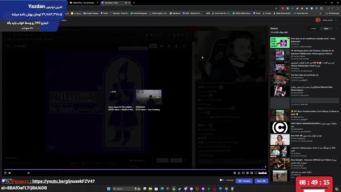341x192 pixels.
Task: Close the Adblock Plus tab
Action: (x=97, y=3)
